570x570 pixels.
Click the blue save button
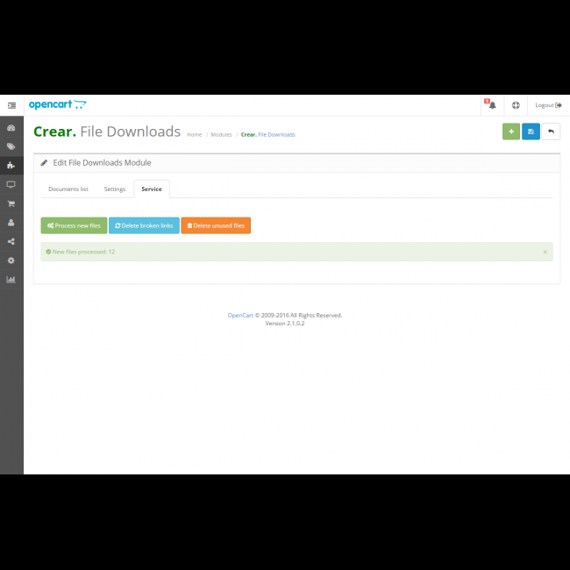(531, 132)
